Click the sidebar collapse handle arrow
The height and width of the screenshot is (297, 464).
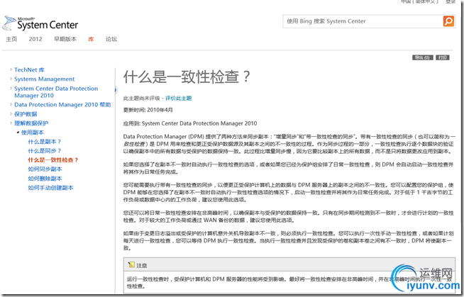pyautogui.click(x=116, y=90)
